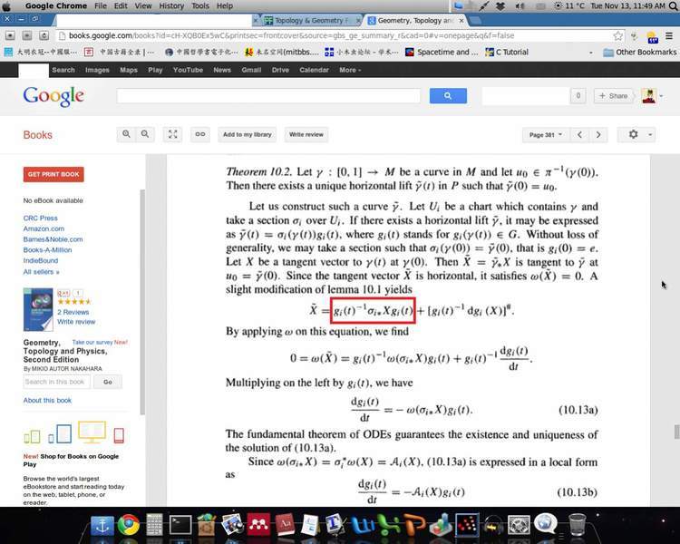Screen dimensions: 680x544
Task: Open the 2 Reviews link
Action: tap(73, 312)
